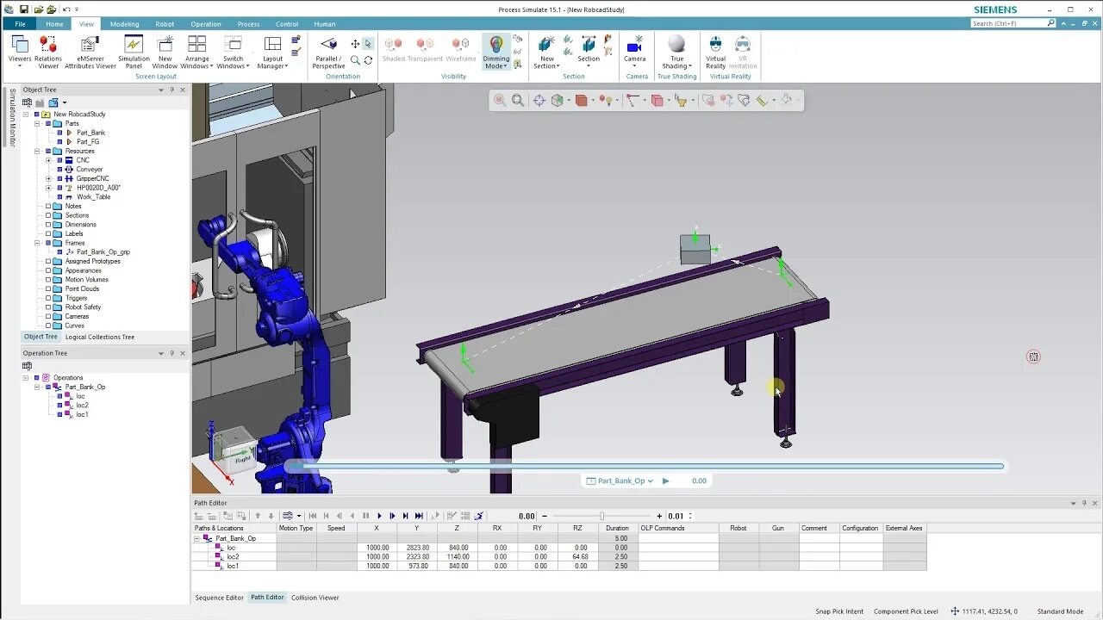Toggle display checkbox for Cameras folder

point(48,316)
